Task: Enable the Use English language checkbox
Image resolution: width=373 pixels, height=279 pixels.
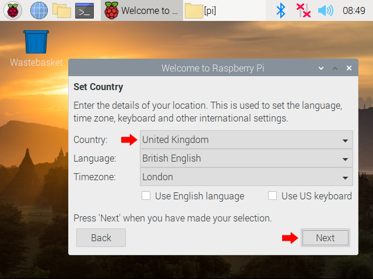Action: tap(146, 196)
